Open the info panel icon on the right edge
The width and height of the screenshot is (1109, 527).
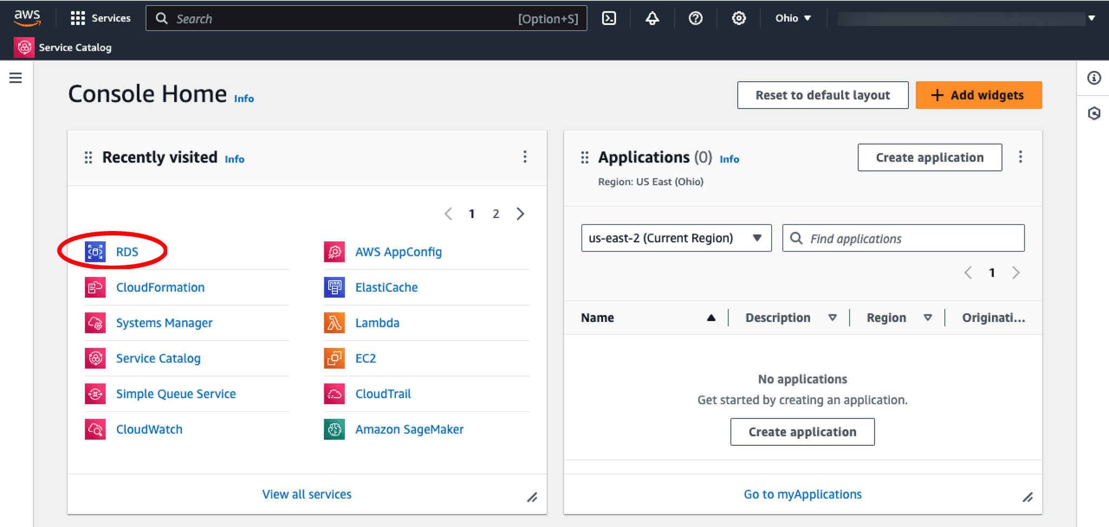pyautogui.click(x=1094, y=78)
